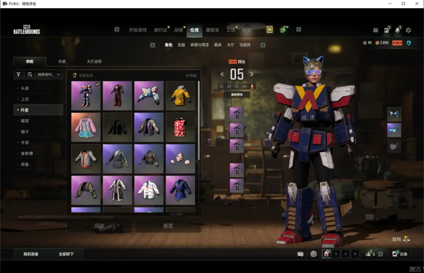424x273 pixels.
Task: Switch to the 衣柜 tab
Action: (30, 61)
